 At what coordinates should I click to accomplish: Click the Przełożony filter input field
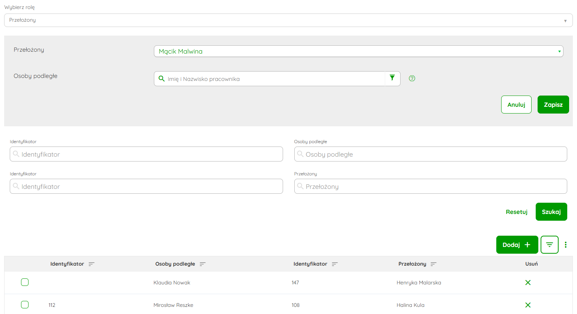[431, 186]
